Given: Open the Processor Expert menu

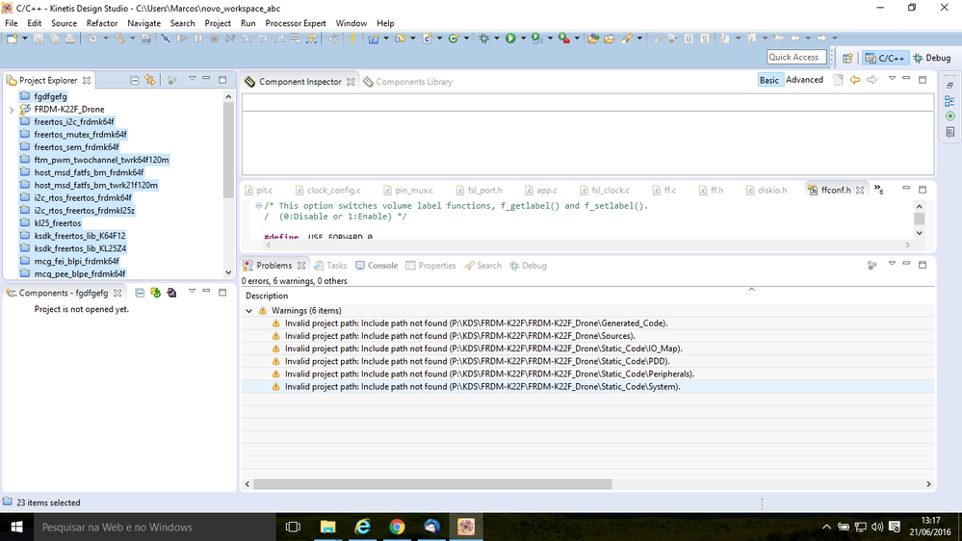Looking at the screenshot, I should pyautogui.click(x=295, y=23).
